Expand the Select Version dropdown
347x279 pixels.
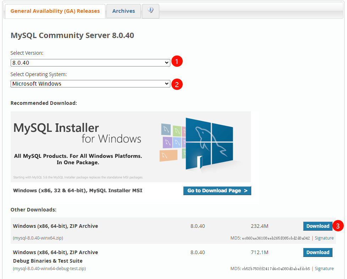(90, 63)
